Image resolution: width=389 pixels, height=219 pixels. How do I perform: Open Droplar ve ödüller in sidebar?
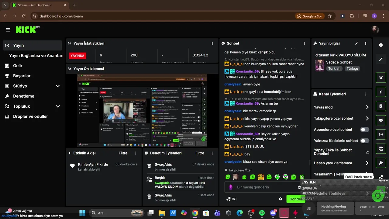click(32, 116)
